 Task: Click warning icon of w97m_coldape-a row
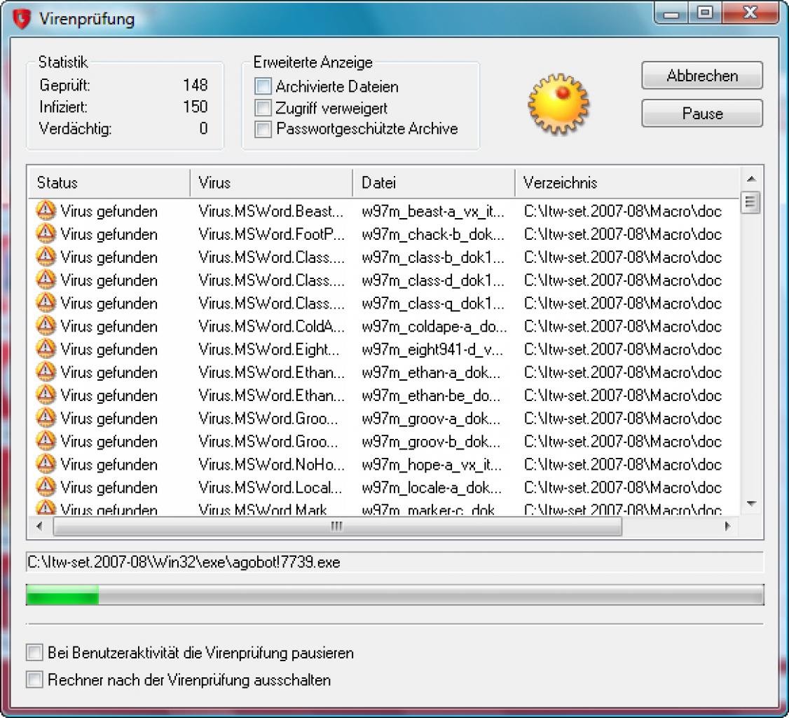point(46,326)
